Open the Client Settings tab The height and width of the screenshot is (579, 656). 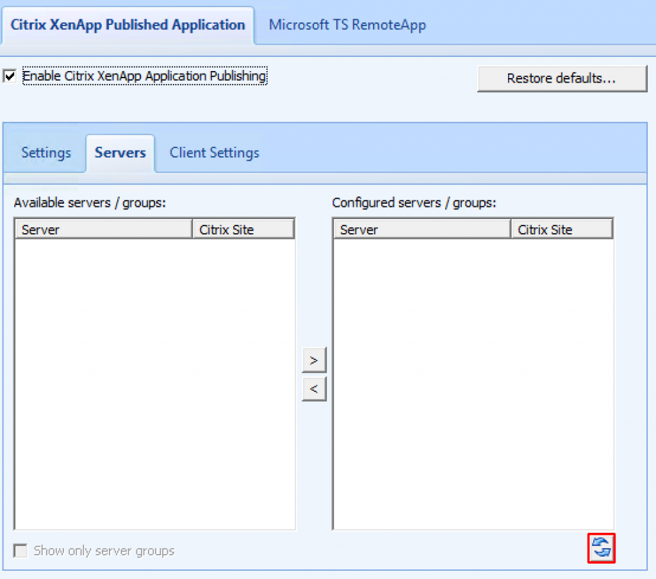(x=214, y=152)
